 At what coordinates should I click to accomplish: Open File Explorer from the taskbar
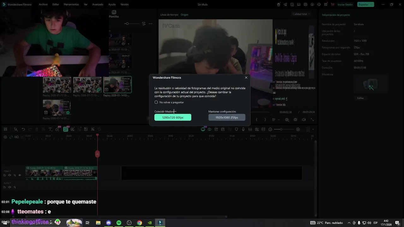pyautogui.click(x=98, y=223)
